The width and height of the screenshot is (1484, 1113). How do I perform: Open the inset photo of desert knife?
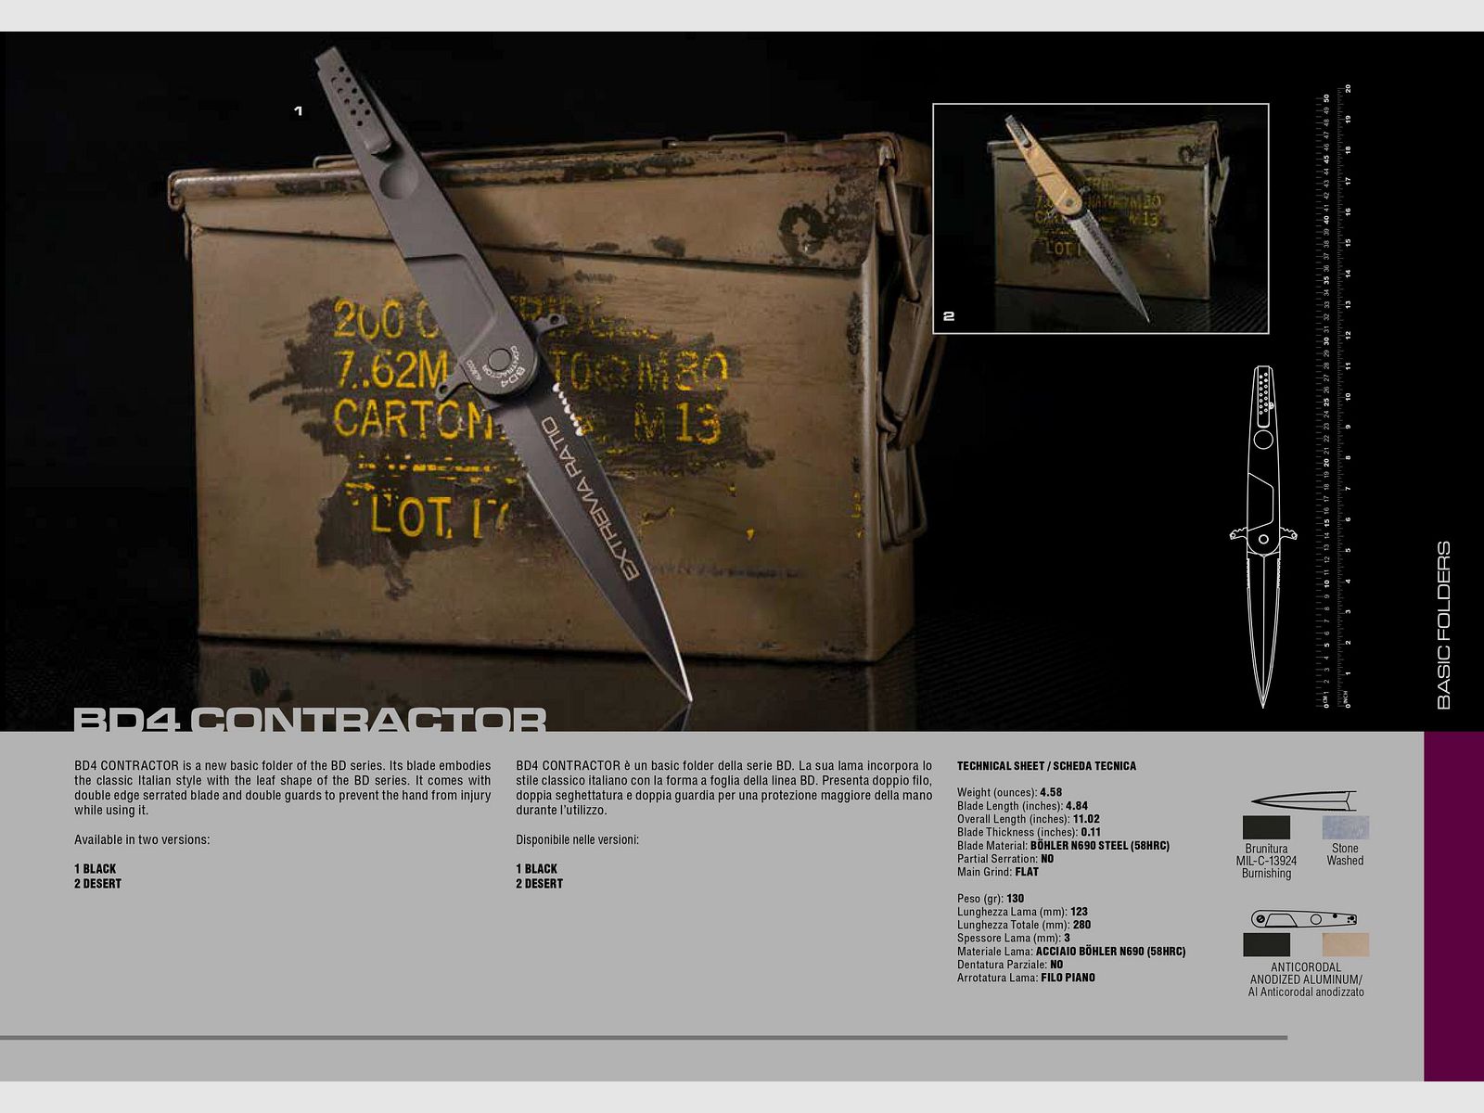(x=1100, y=218)
